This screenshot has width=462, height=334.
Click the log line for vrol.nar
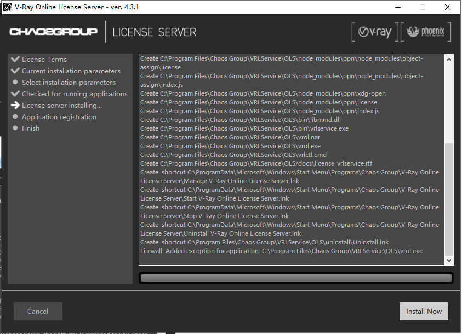(230, 137)
